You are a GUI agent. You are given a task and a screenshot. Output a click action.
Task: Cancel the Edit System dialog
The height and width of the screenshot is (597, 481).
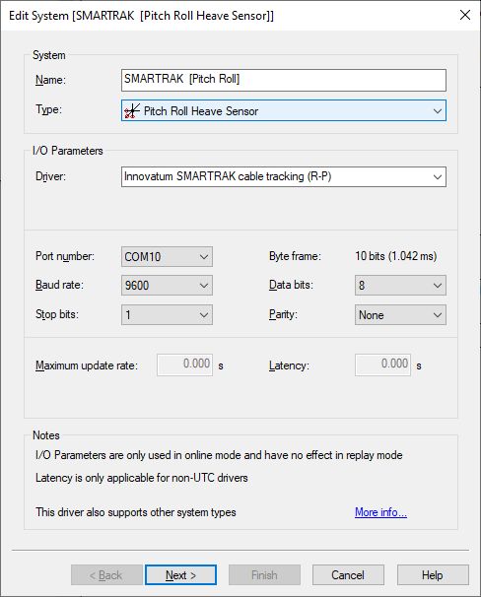pyautogui.click(x=348, y=575)
